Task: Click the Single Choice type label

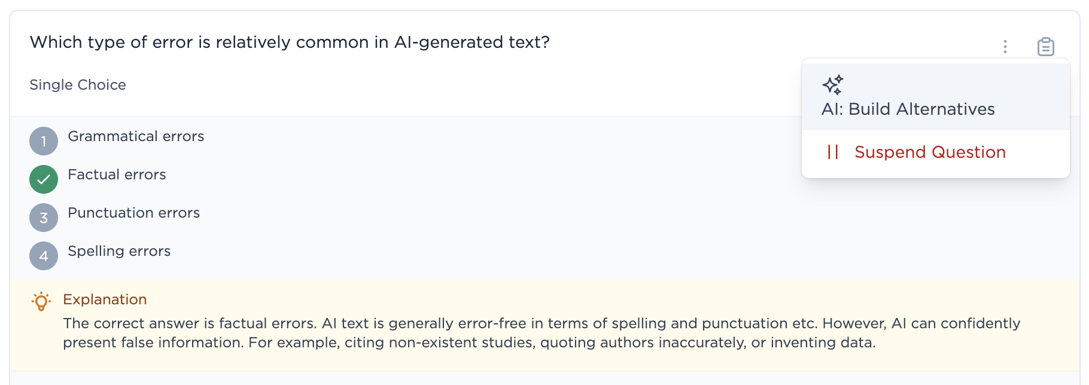Action: point(78,85)
